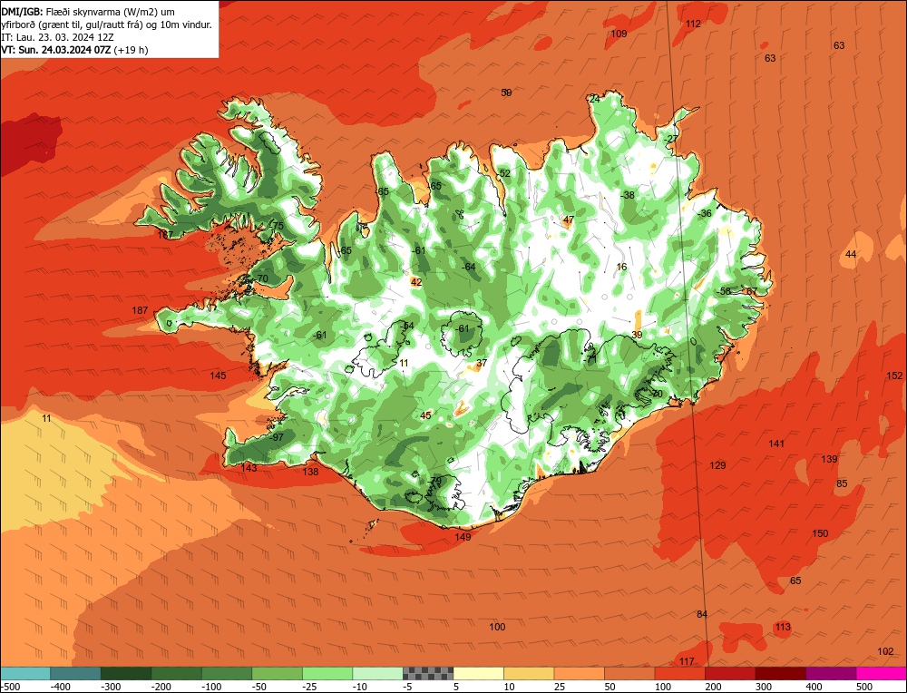Click the legend label -10

tap(360, 687)
